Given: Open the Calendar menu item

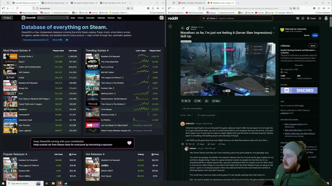Looking at the screenshot, I should 101,18.
